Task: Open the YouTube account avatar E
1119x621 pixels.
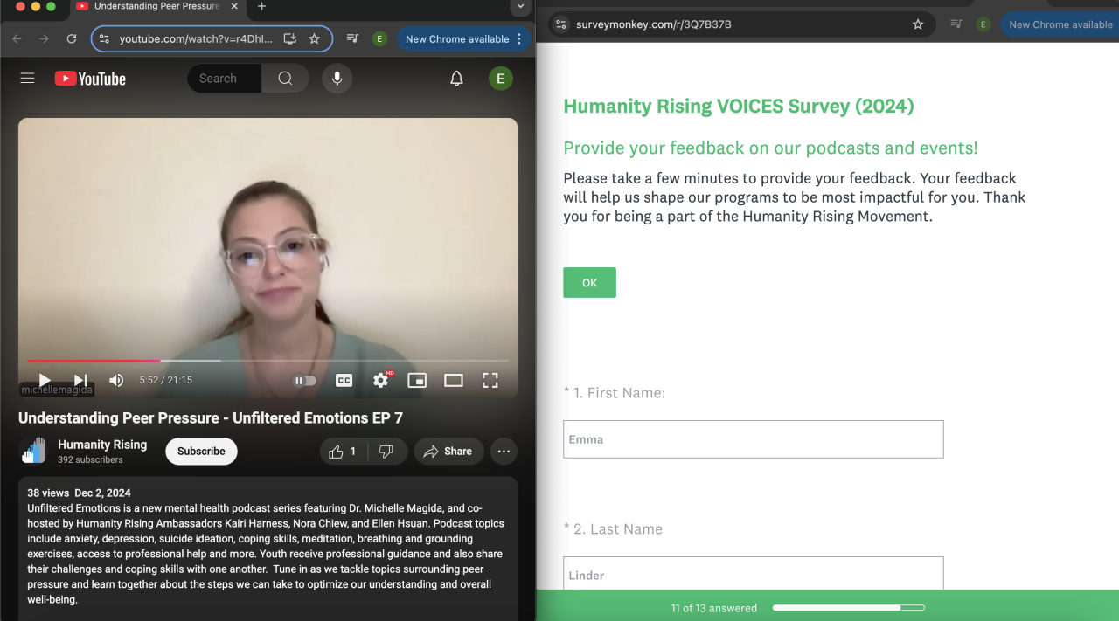Action: tap(500, 79)
